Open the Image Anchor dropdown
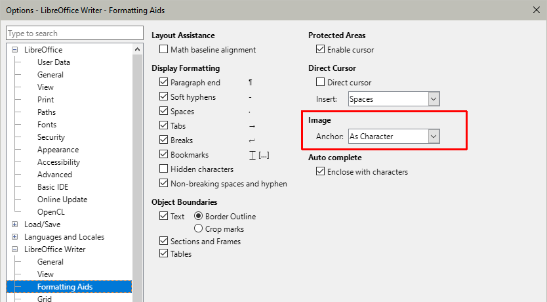The width and height of the screenshot is (547, 302). [433, 137]
